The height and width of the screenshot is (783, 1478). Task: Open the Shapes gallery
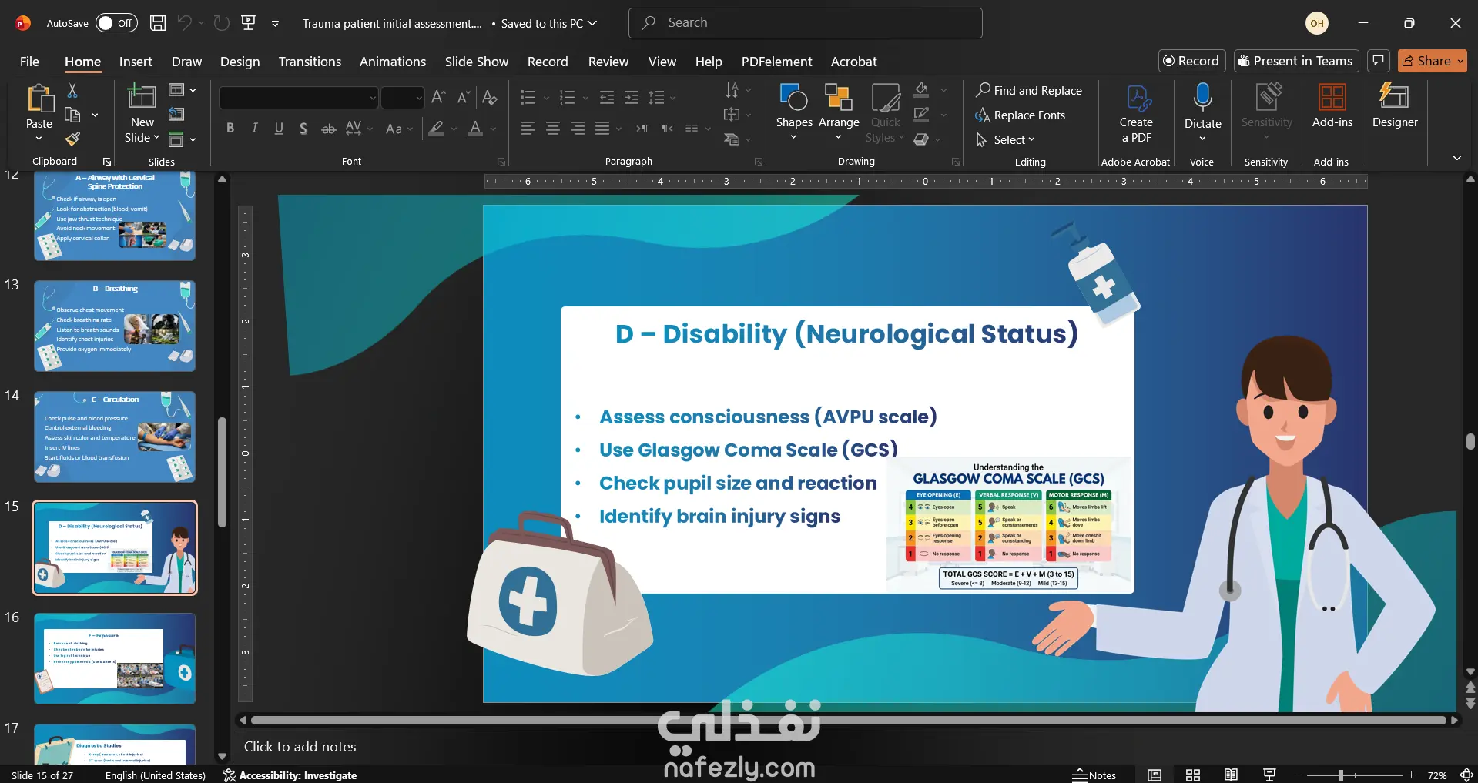794,112
